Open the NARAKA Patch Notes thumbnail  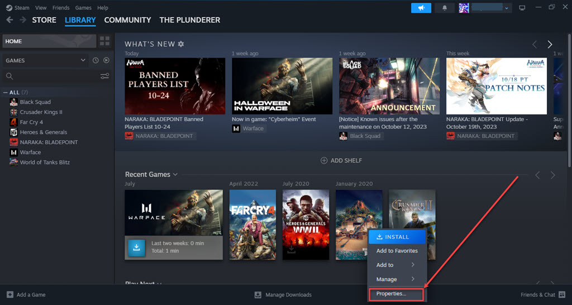click(497, 86)
